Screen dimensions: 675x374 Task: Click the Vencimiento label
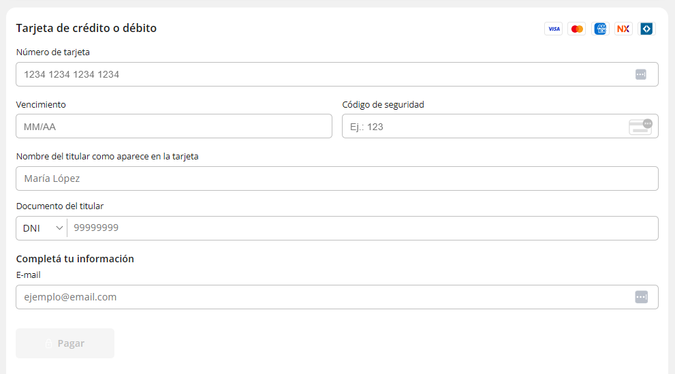coord(41,105)
